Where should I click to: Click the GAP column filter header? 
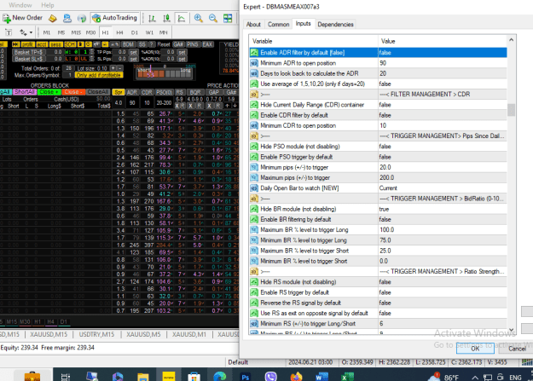pos(213,92)
